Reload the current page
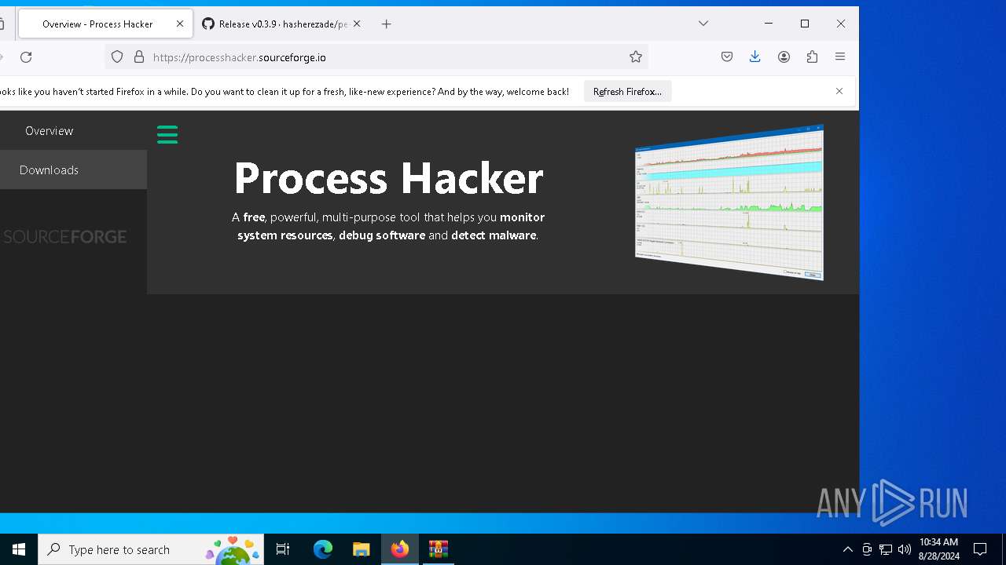This screenshot has width=1006, height=565. pyautogui.click(x=26, y=56)
